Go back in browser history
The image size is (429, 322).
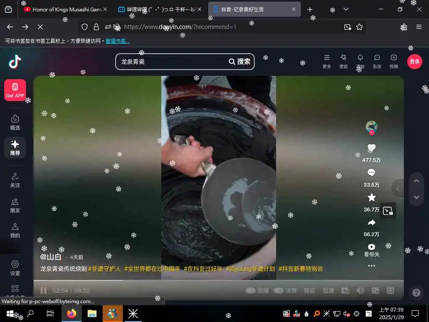[x=10, y=27]
